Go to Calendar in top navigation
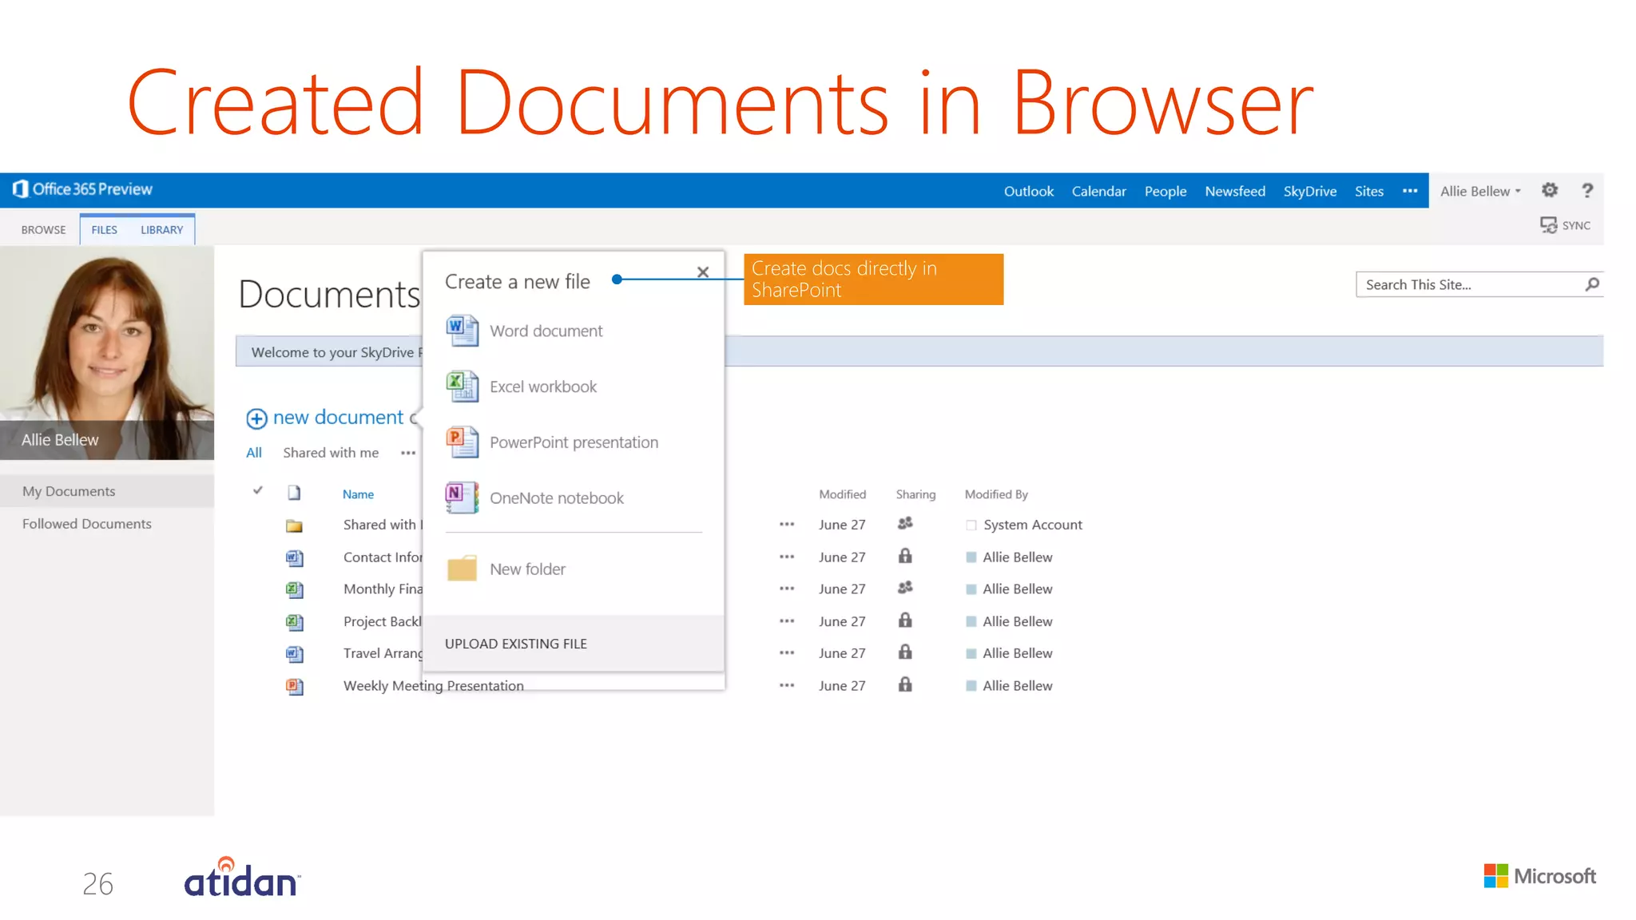Viewport: 1636px width, 920px height. click(1099, 191)
